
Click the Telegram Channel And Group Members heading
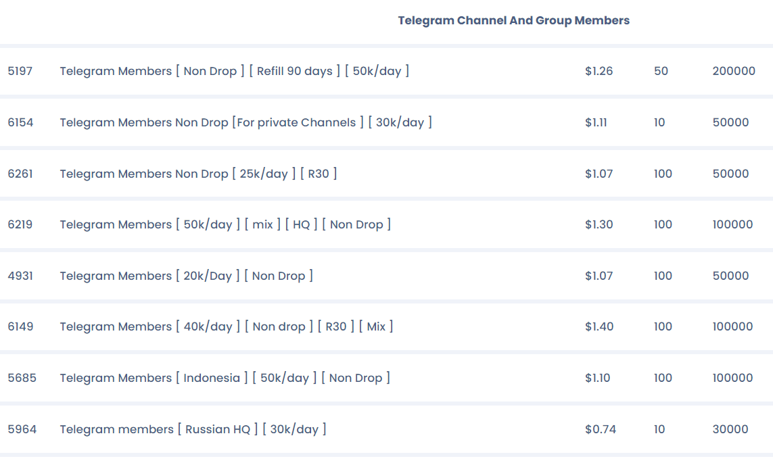[513, 20]
